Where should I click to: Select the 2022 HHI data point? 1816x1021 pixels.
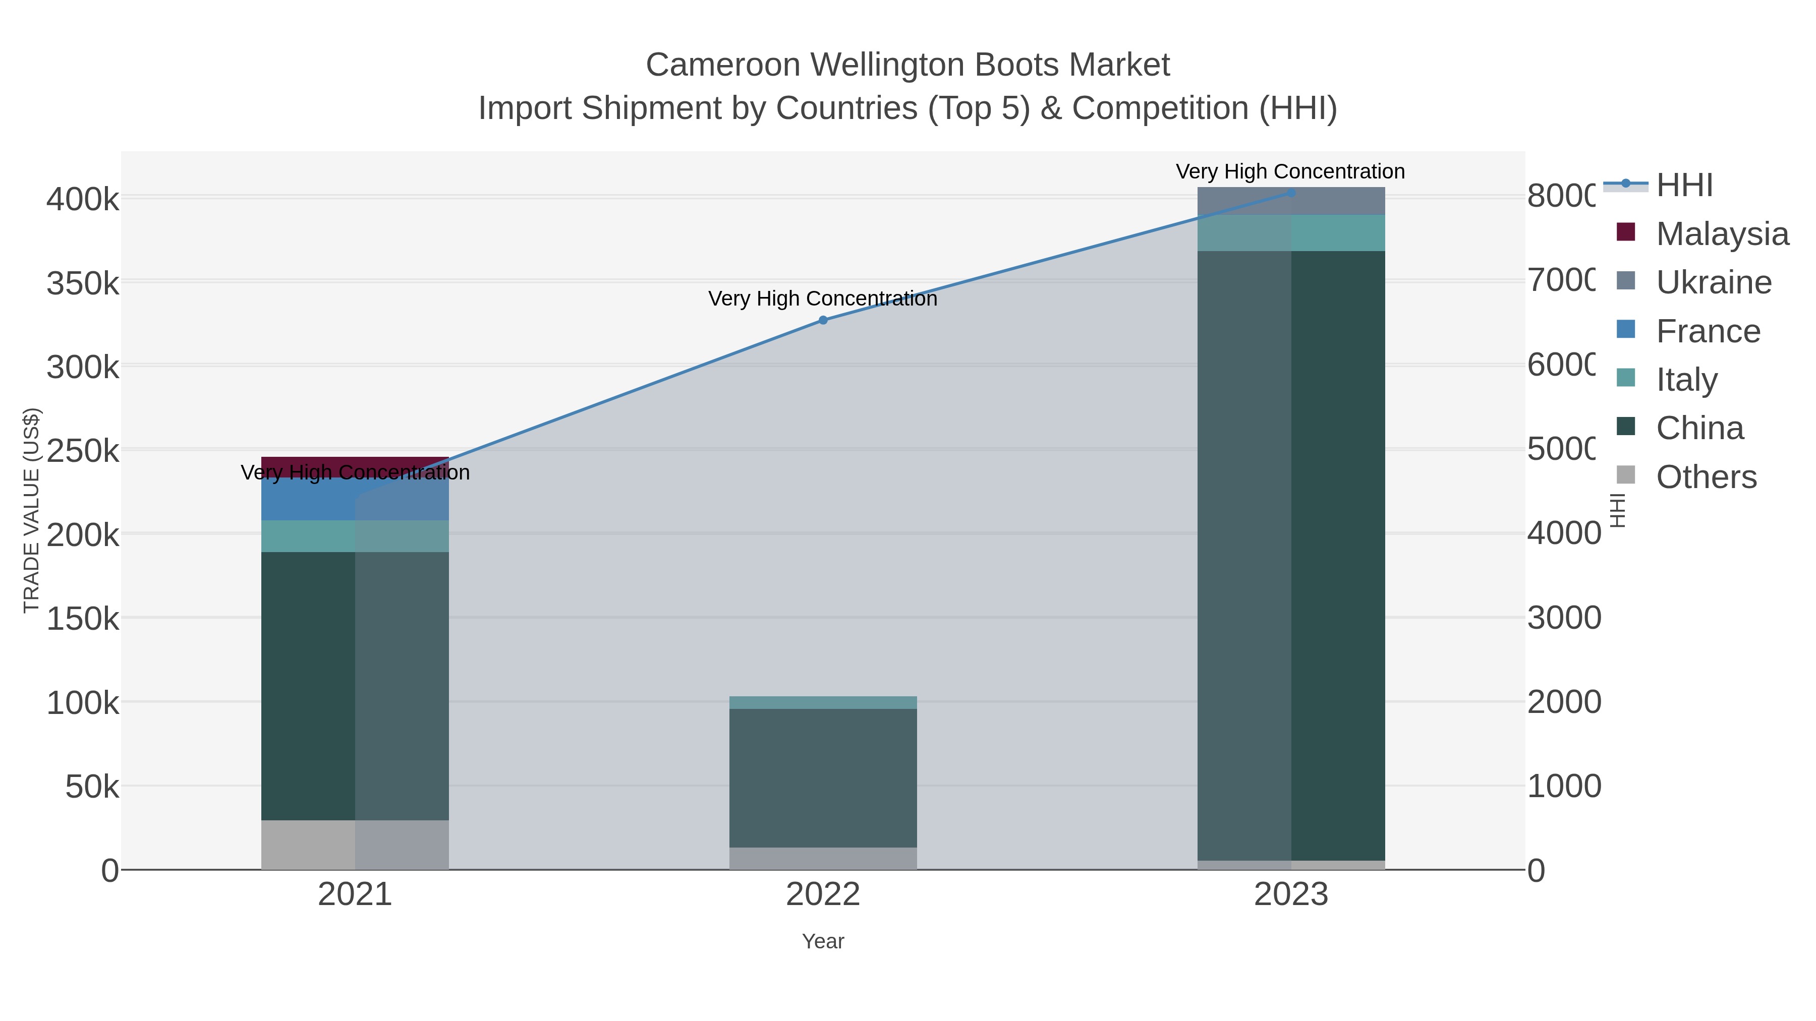tap(823, 320)
